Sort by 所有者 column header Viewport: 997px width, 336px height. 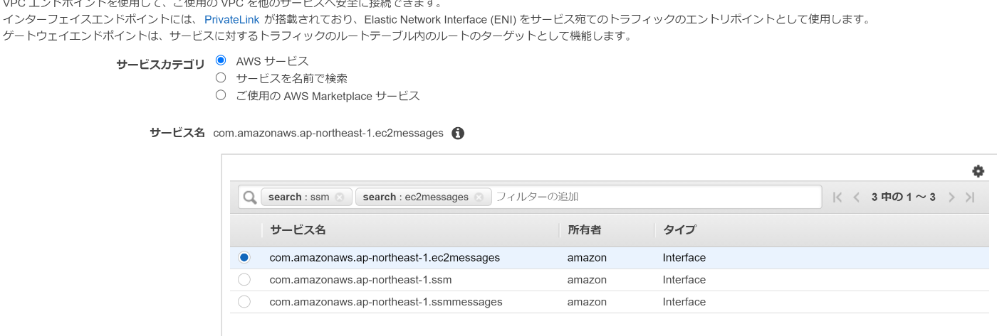tap(584, 230)
